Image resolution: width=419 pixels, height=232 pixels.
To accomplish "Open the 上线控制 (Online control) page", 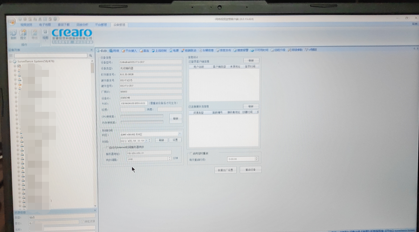I will [x=159, y=50].
